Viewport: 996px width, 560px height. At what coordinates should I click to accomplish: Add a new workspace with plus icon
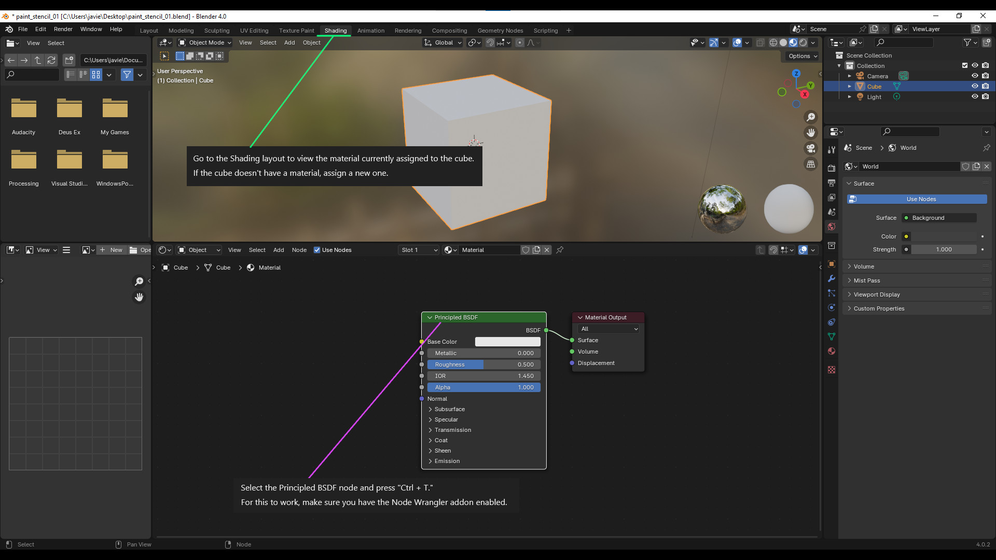[x=569, y=31]
